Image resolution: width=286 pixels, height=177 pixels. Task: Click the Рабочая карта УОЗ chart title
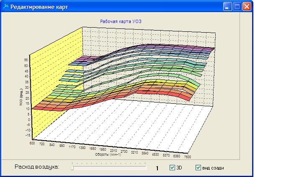click(x=119, y=21)
